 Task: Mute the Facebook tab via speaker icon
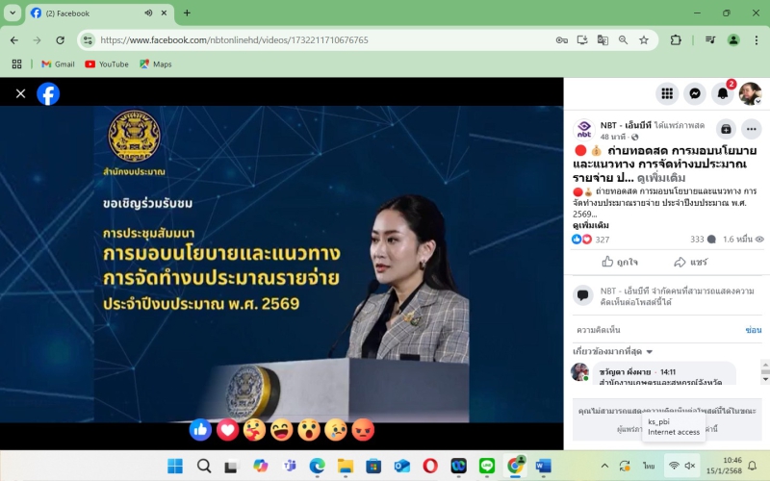[148, 13]
